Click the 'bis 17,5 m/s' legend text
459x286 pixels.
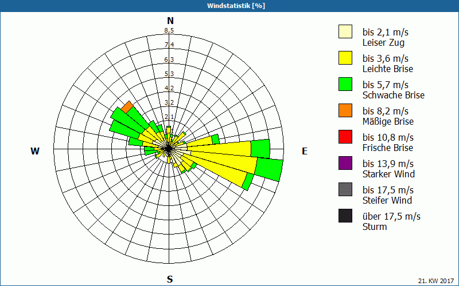tap(388, 190)
